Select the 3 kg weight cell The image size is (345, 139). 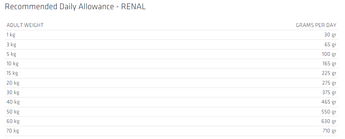click(11, 45)
